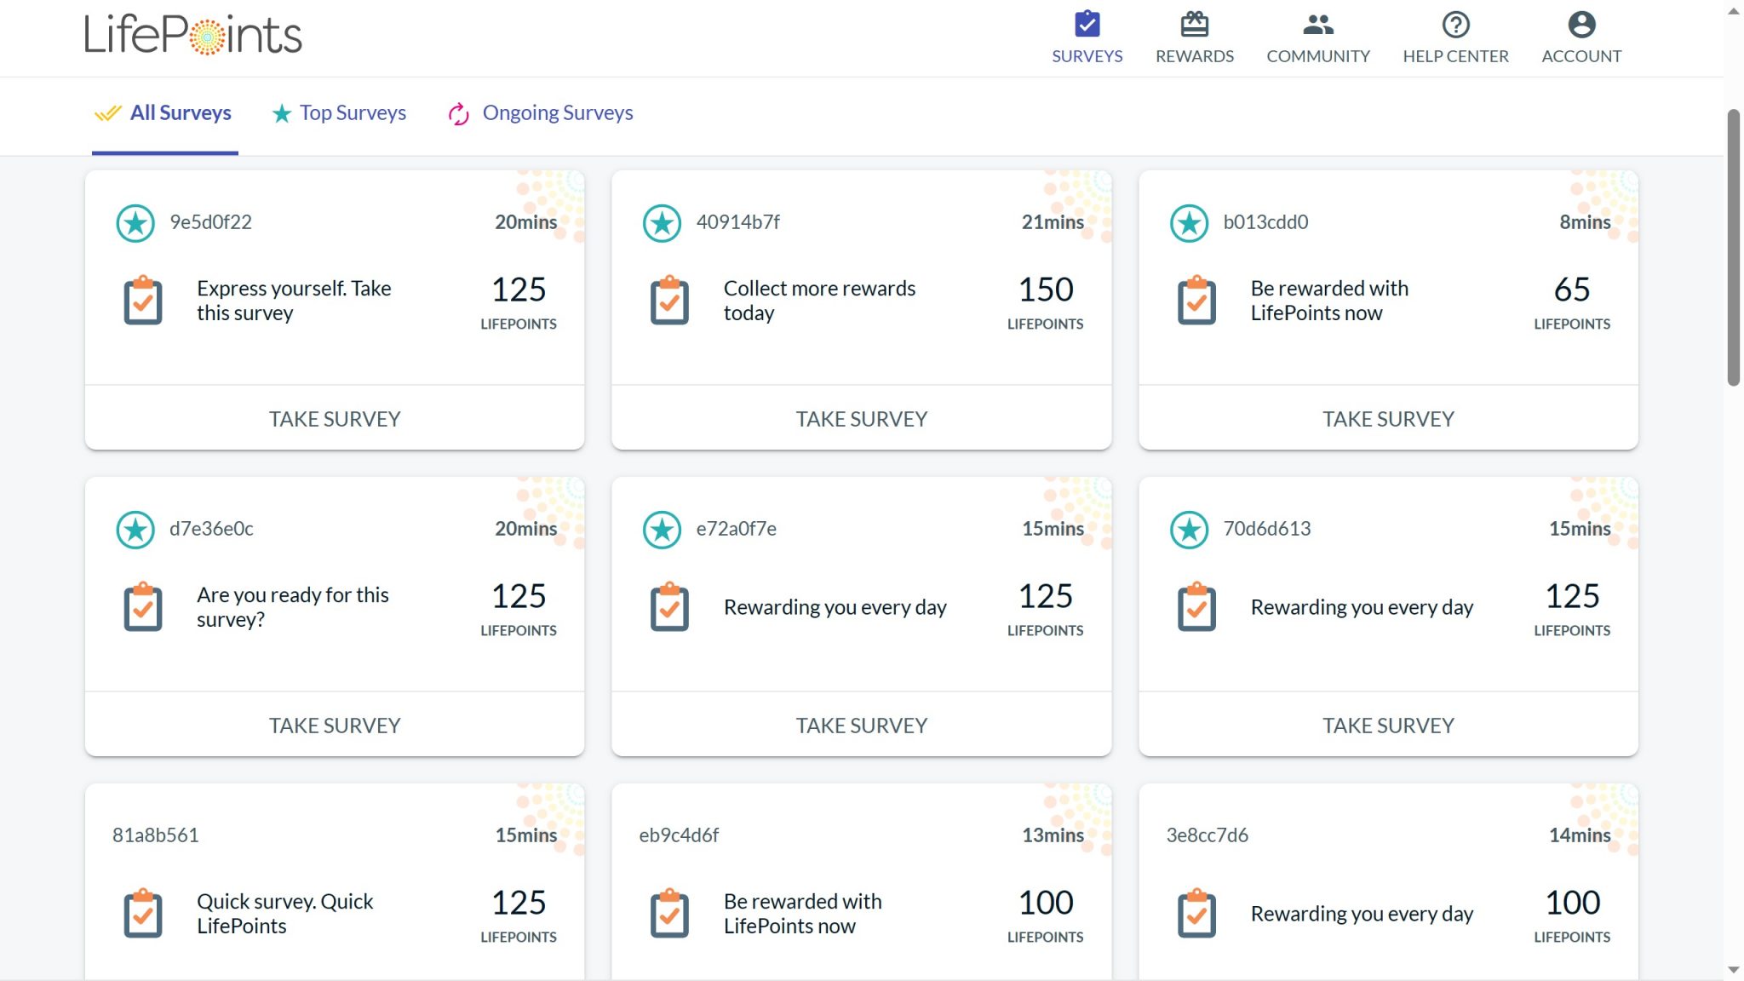Click survey ID '3e8cc7d6'
This screenshot has height=981, width=1744.
(x=1207, y=835)
